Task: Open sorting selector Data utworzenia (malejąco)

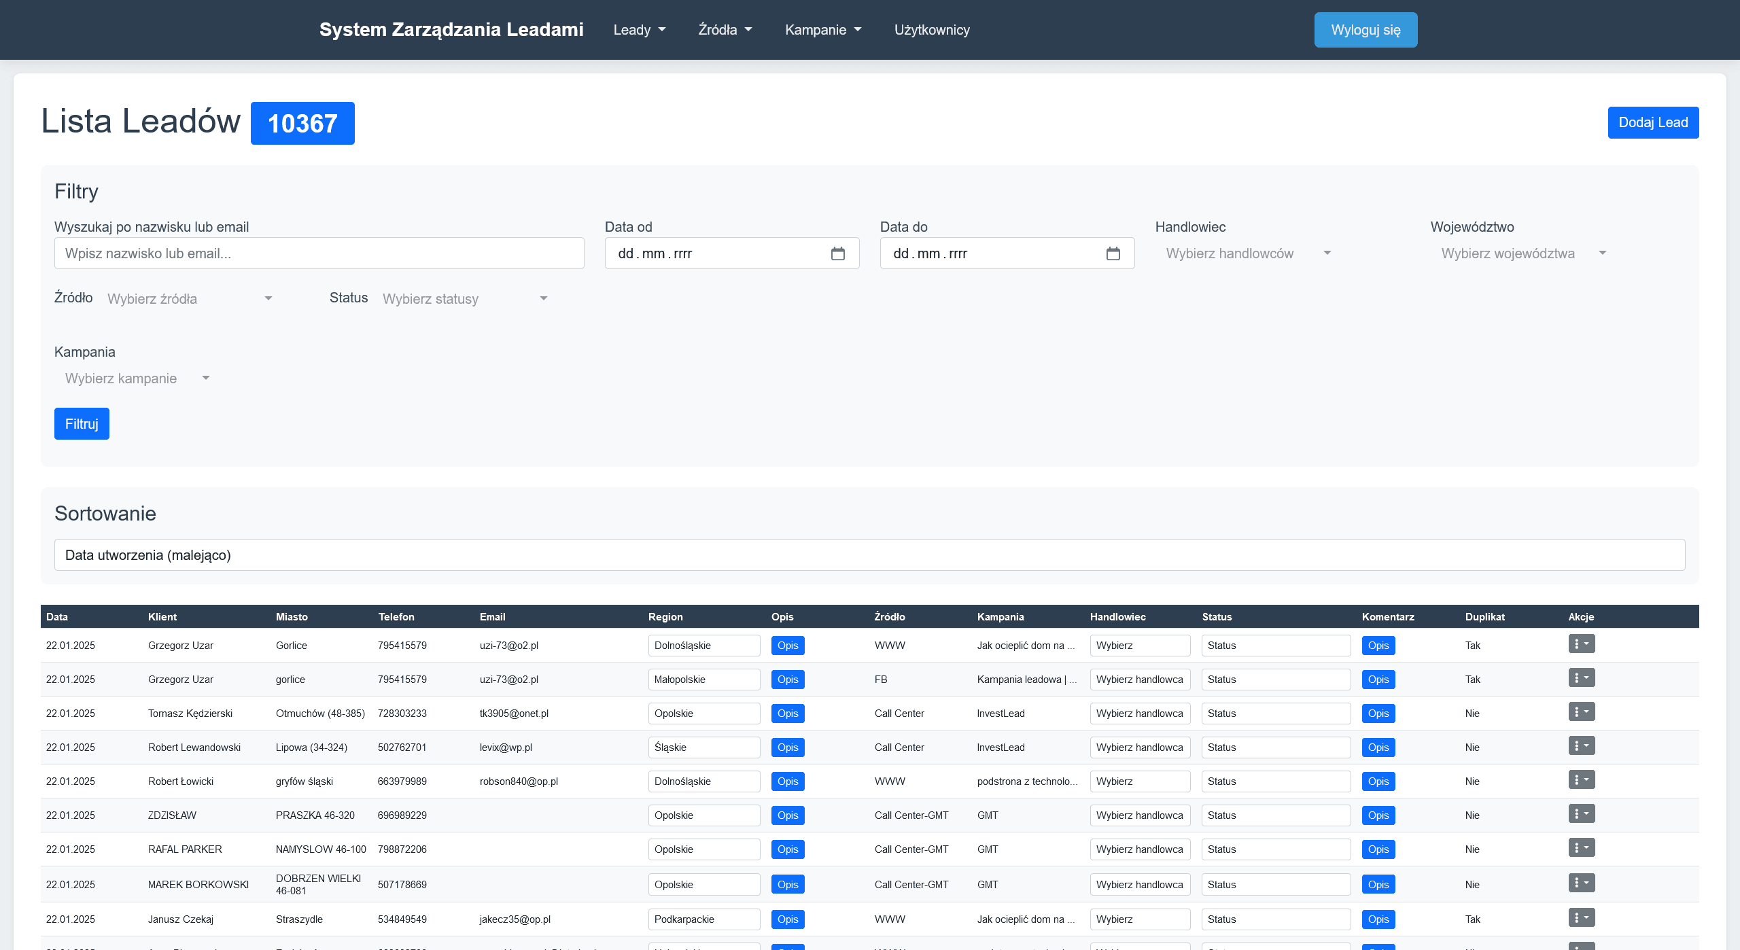Action: (x=869, y=555)
